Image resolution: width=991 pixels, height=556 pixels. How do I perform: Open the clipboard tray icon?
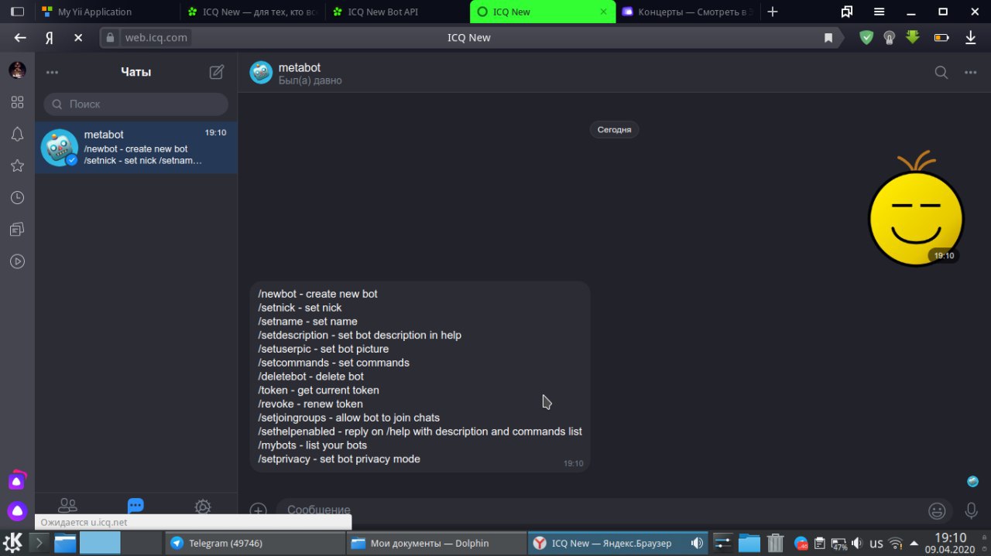pyautogui.click(x=821, y=544)
